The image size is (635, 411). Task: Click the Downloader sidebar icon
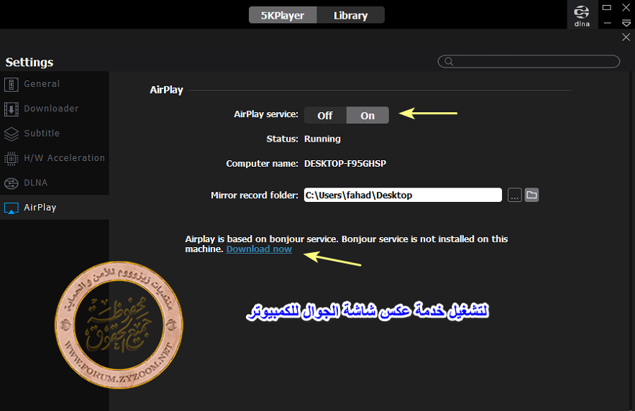12,108
